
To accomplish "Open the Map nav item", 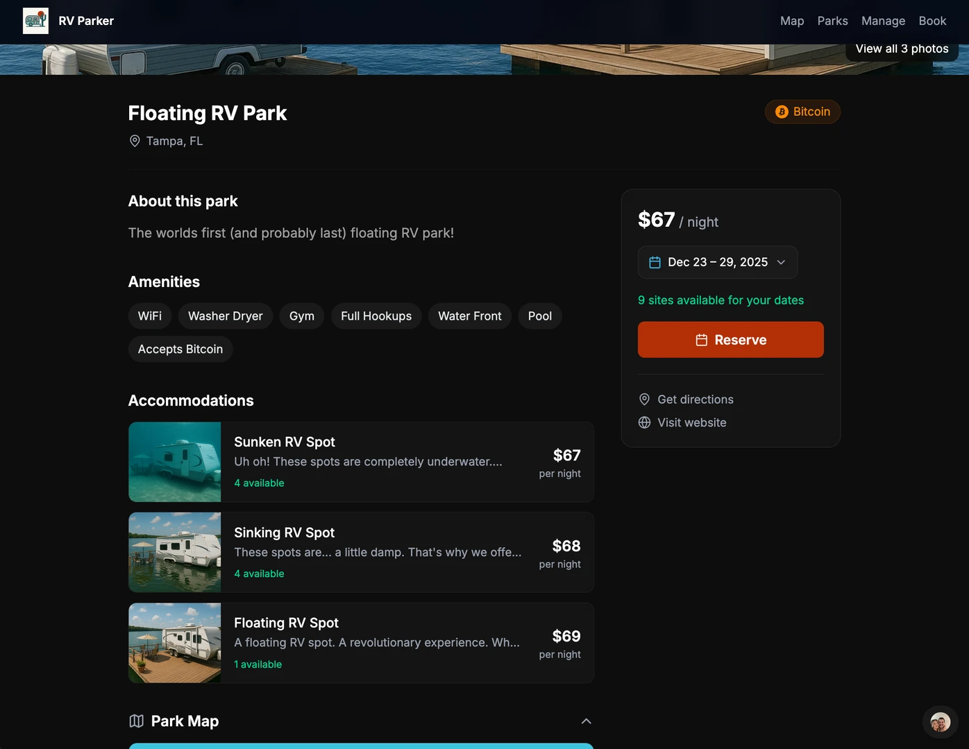I will [791, 21].
